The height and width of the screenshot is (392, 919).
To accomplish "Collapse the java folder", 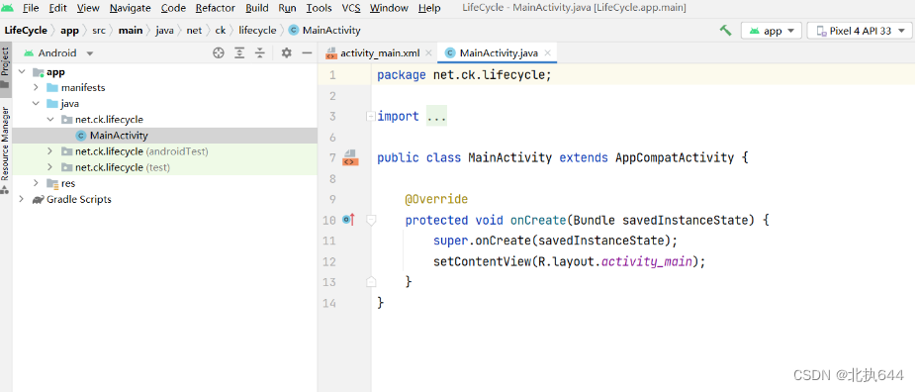I will [36, 103].
